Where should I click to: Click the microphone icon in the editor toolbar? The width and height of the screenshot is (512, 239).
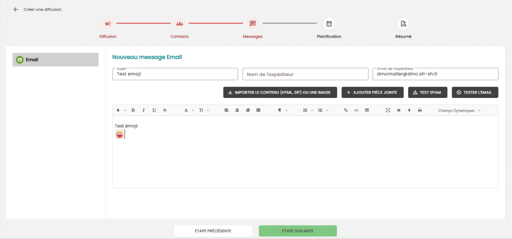(409, 110)
